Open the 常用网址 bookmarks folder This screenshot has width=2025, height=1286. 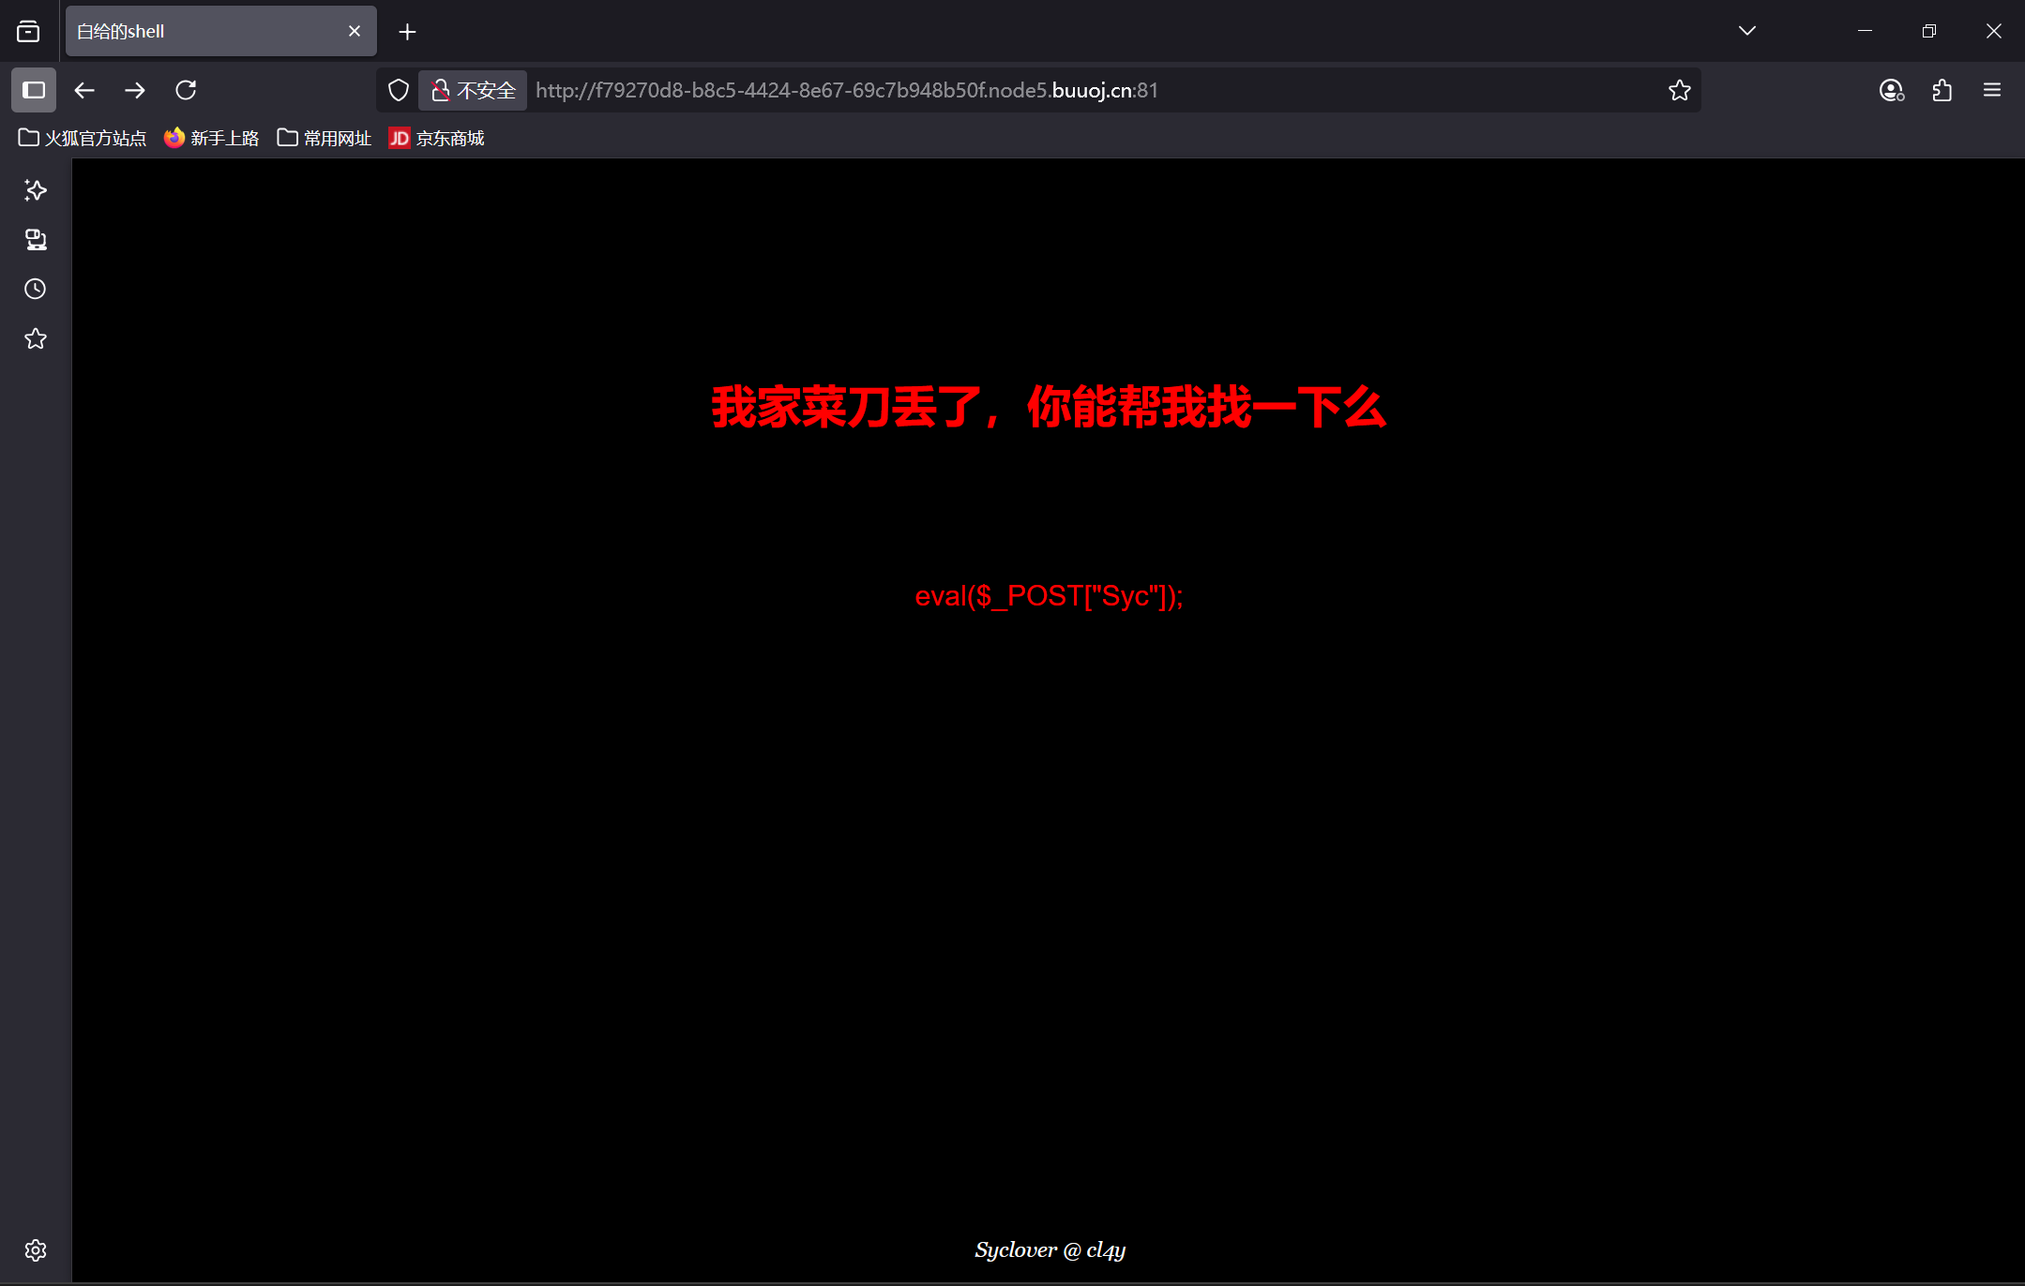[325, 138]
